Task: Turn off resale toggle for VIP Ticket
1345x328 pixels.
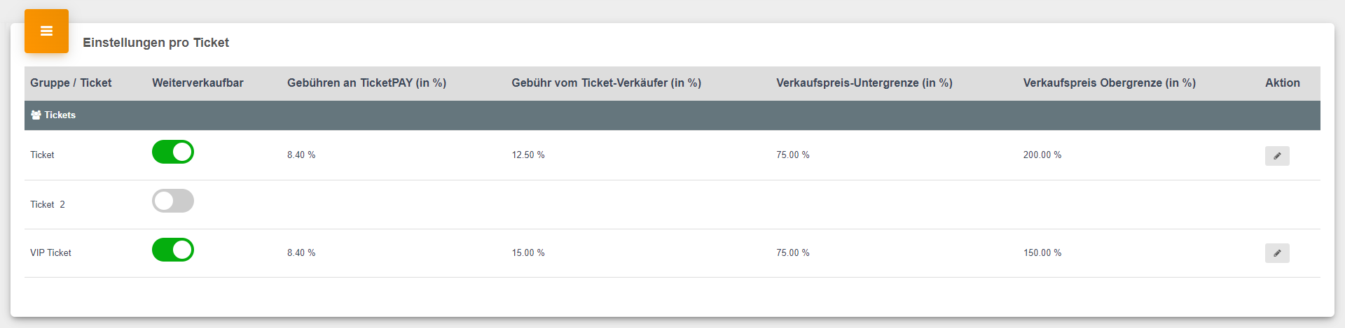Action: [x=173, y=250]
